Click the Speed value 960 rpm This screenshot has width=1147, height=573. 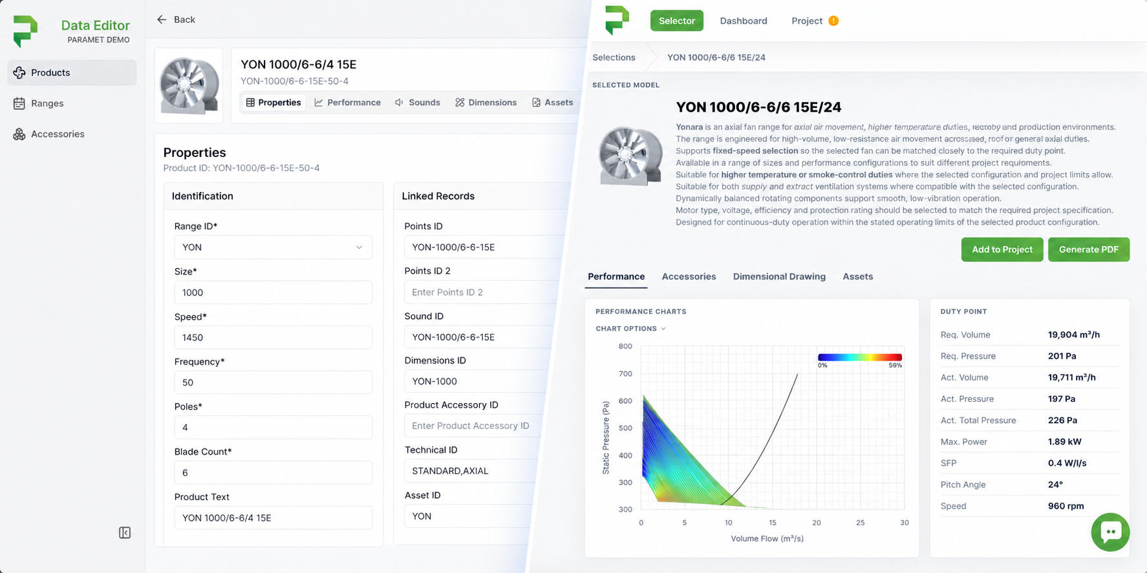click(x=1066, y=506)
